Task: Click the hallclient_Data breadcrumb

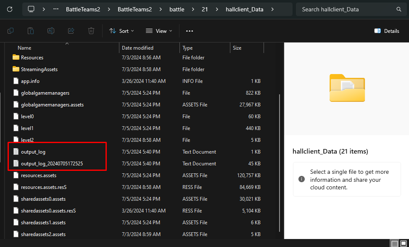Action: point(244,9)
